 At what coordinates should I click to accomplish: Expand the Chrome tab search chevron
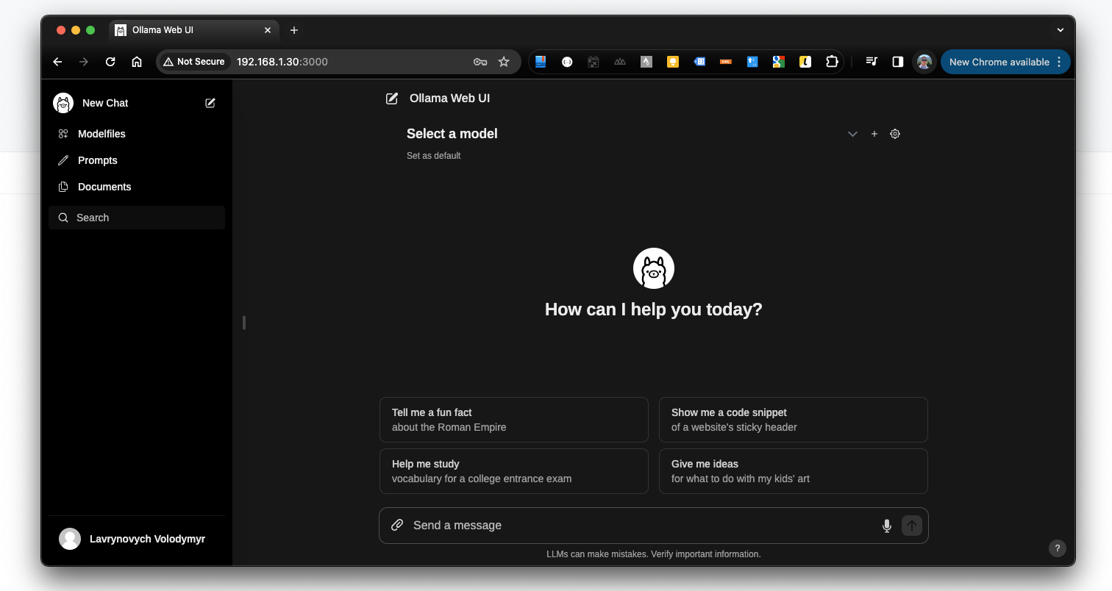coord(1060,30)
